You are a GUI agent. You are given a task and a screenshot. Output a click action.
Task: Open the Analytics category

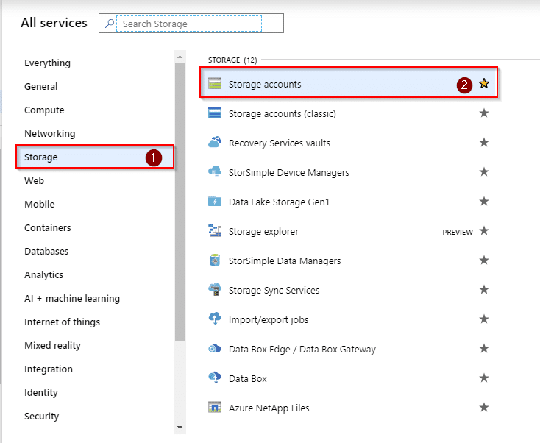[x=43, y=275]
